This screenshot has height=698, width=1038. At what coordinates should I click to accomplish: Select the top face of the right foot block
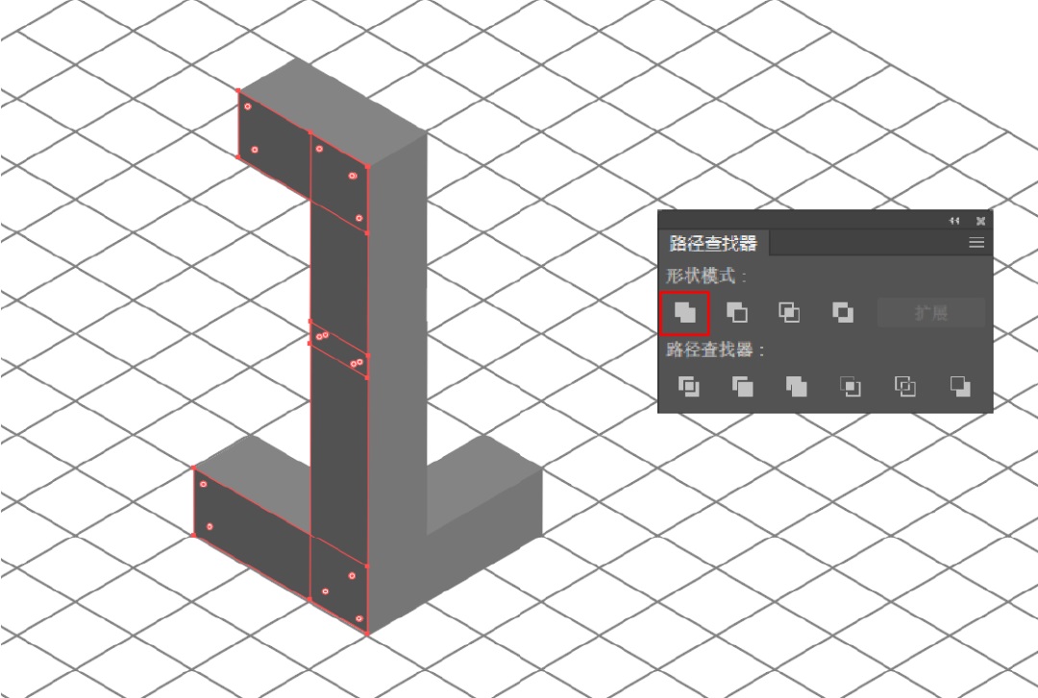[x=485, y=465]
